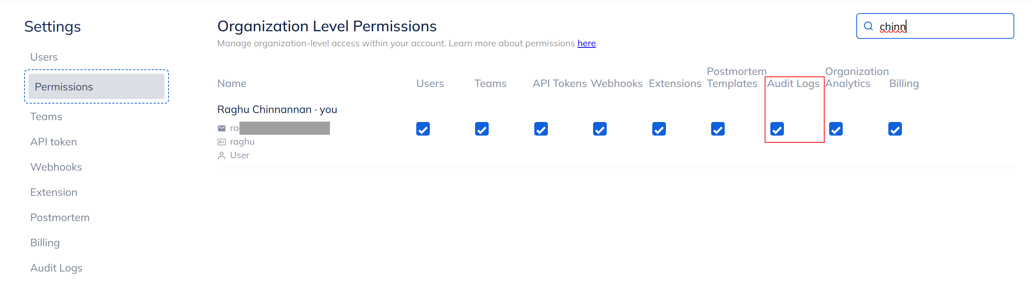1032x302 pixels.
Task: Disable the API Tokens permission checkbox
Action: [x=540, y=129]
